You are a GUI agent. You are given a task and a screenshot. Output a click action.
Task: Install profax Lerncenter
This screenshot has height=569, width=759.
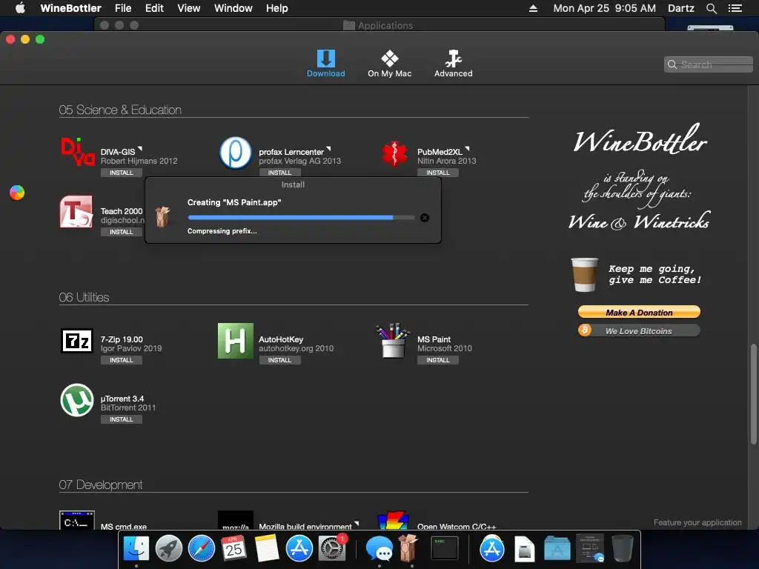tap(279, 173)
